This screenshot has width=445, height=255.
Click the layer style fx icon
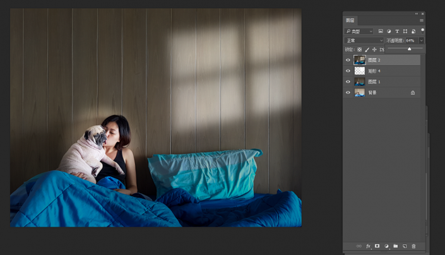tap(368, 246)
